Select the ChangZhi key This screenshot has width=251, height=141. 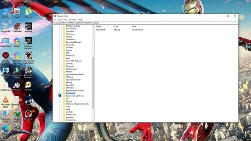tap(70, 31)
